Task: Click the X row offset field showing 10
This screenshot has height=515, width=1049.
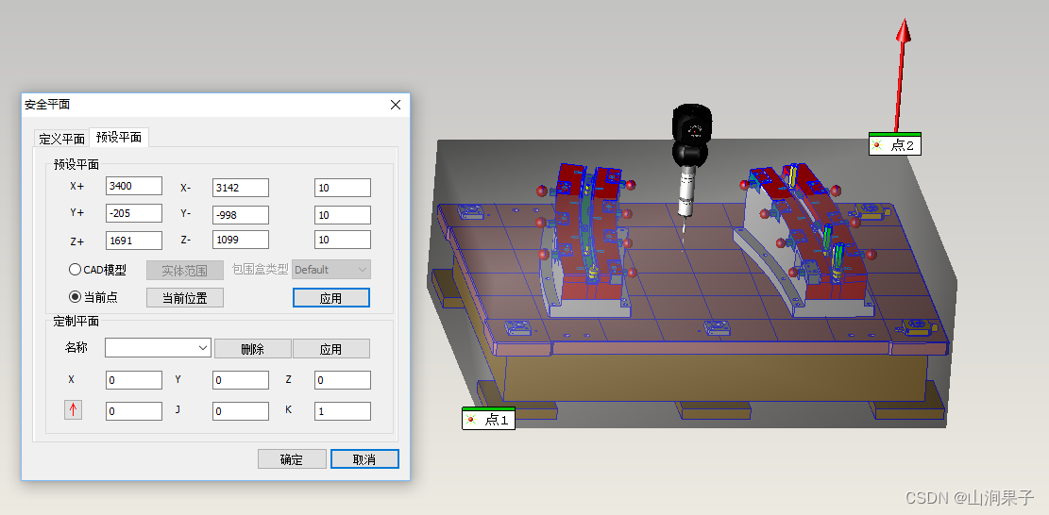Action: pyautogui.click(x=343, y=188)
